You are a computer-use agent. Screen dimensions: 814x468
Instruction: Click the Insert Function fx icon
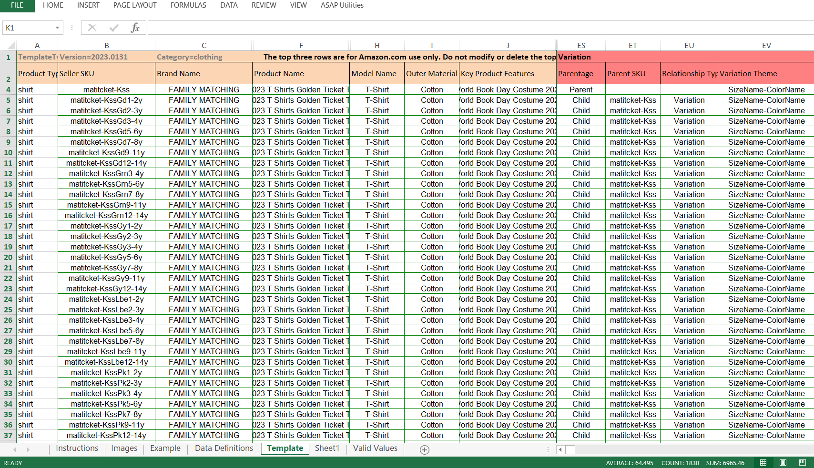click(135, 28)
